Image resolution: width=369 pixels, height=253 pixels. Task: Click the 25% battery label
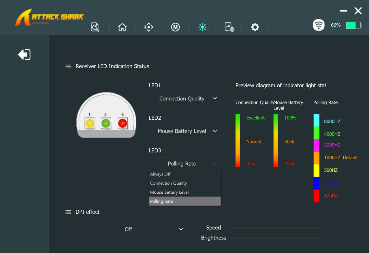(289, 164)
